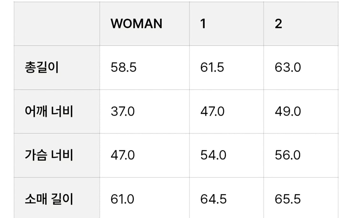Select the 61.0 sleeve length cell
Image resolution: width=359 pixels, height=218 pixels.
click(123, 199)
